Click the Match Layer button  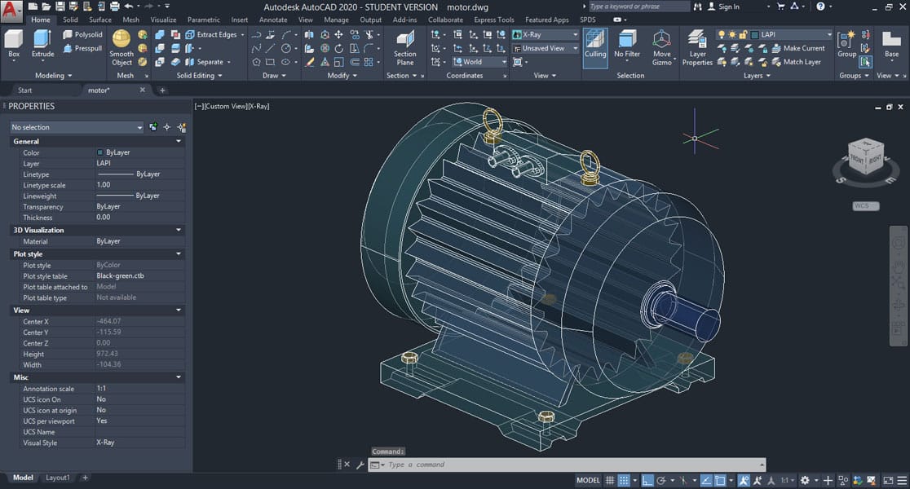click(796, 62)
